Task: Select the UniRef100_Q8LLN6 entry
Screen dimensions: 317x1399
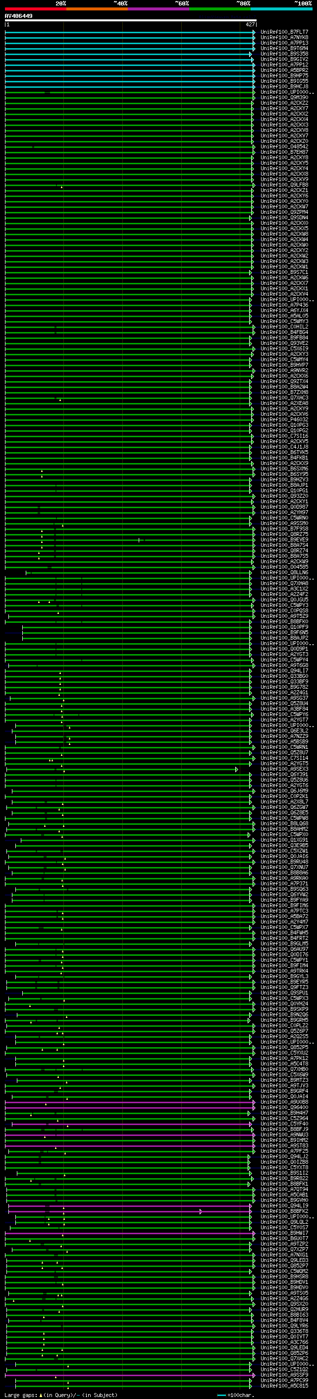Action: pyautogui.click(x=284, y=572)
